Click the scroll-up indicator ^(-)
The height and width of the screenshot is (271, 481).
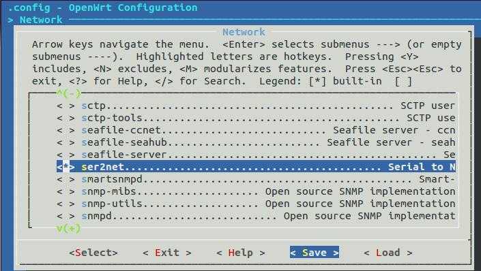[69, 93]
